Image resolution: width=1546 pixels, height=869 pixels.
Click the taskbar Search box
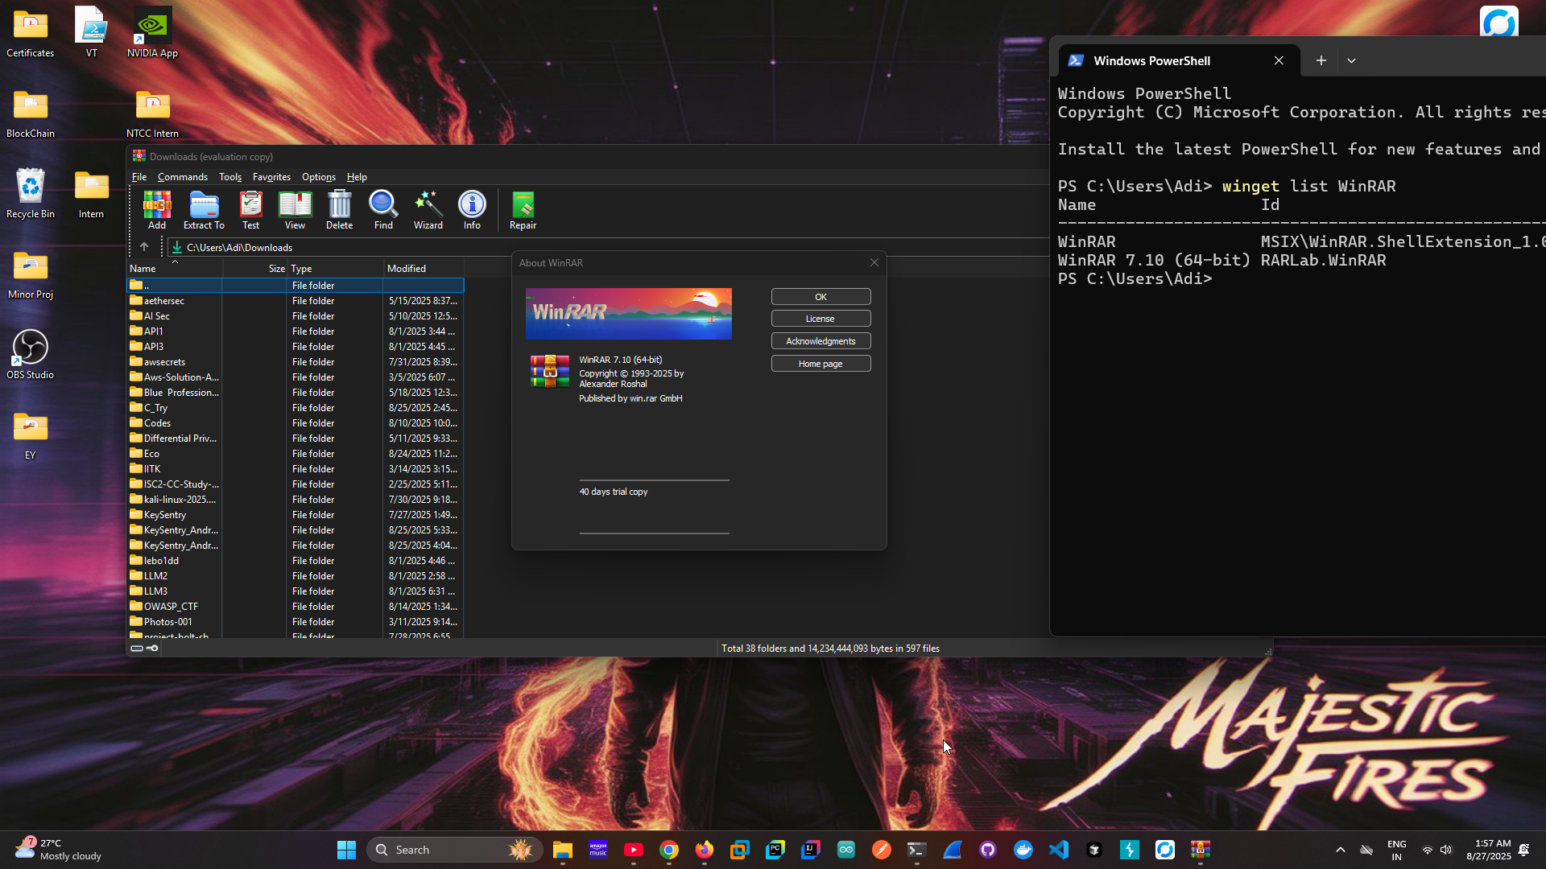455,850
